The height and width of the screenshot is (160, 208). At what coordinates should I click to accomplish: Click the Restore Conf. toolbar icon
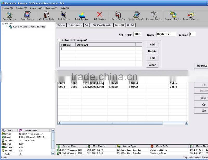click(x=136, y=15)
